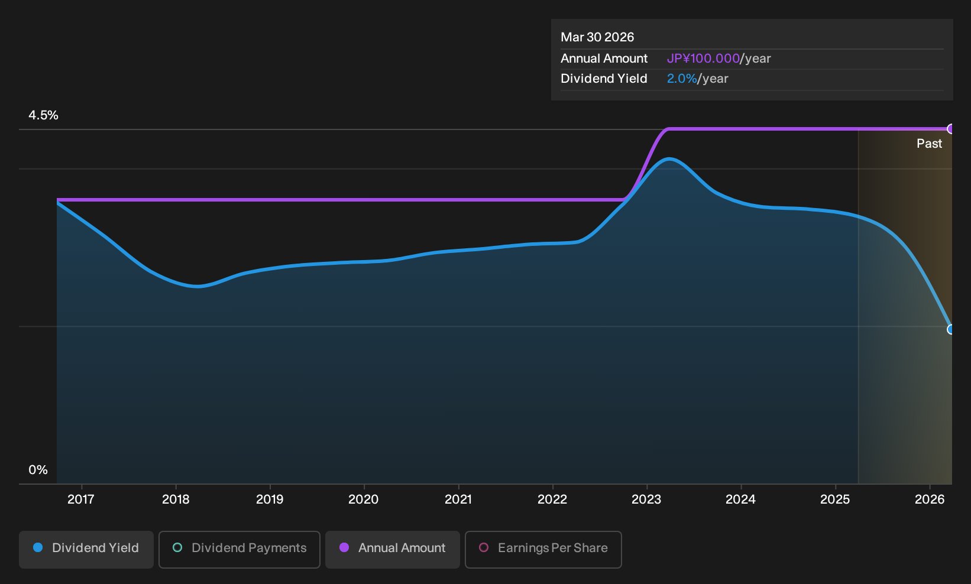This screenshot has height=584, width=971.
Task: Click the 2023 x-axis label
Action: (x=646, y=499)
